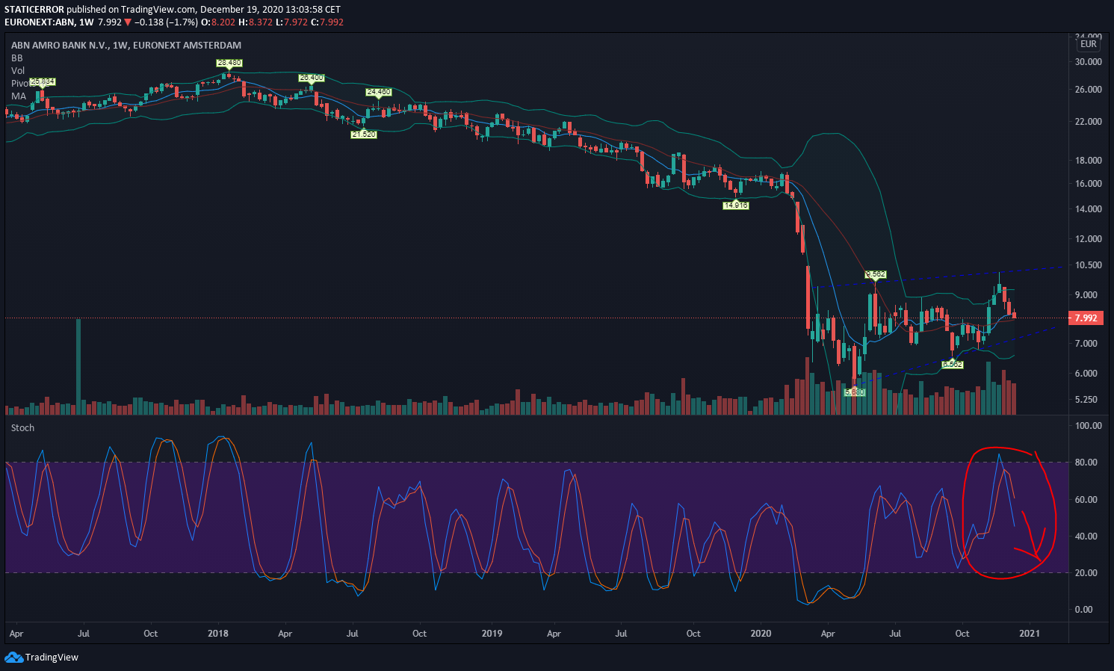Click the Stoch indicator label
The height and width of the screenshot is (671, 1114).
[x=22, y=427]
